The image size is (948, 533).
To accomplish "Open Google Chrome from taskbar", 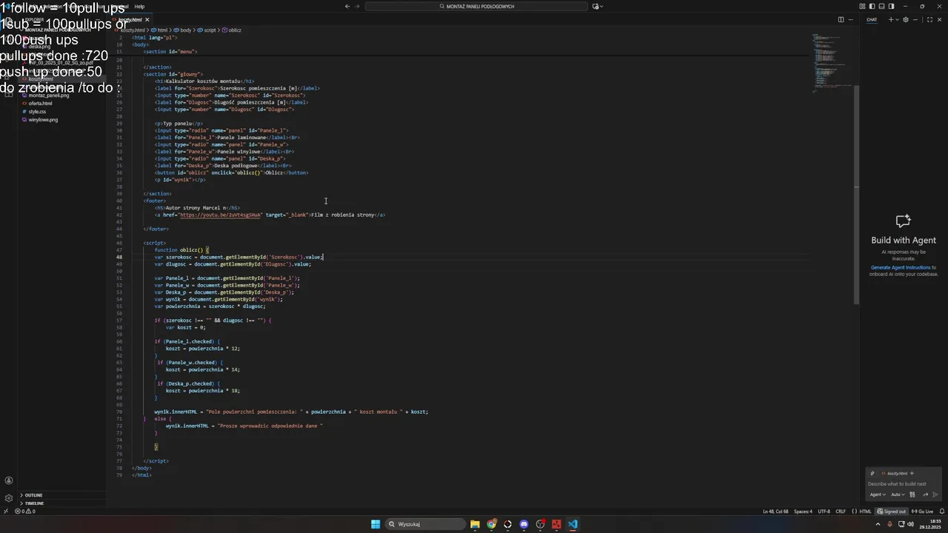I will click(x=491, y=524).
